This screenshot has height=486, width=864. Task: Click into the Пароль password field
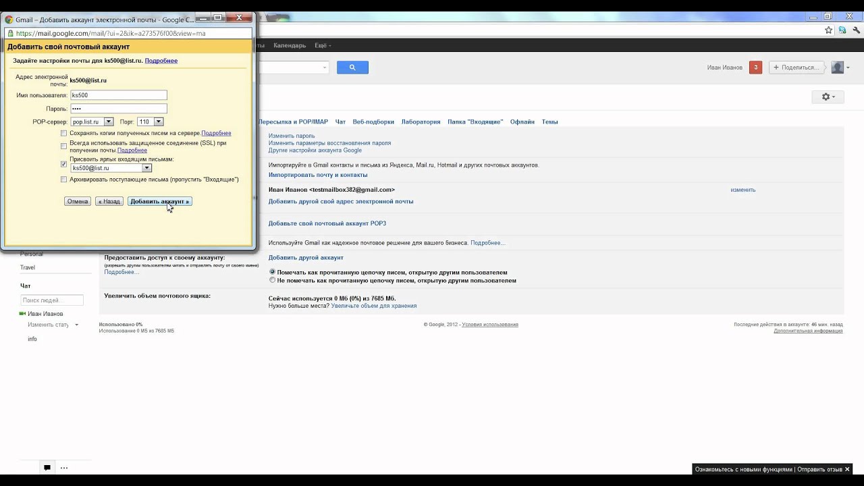(119, 109)
